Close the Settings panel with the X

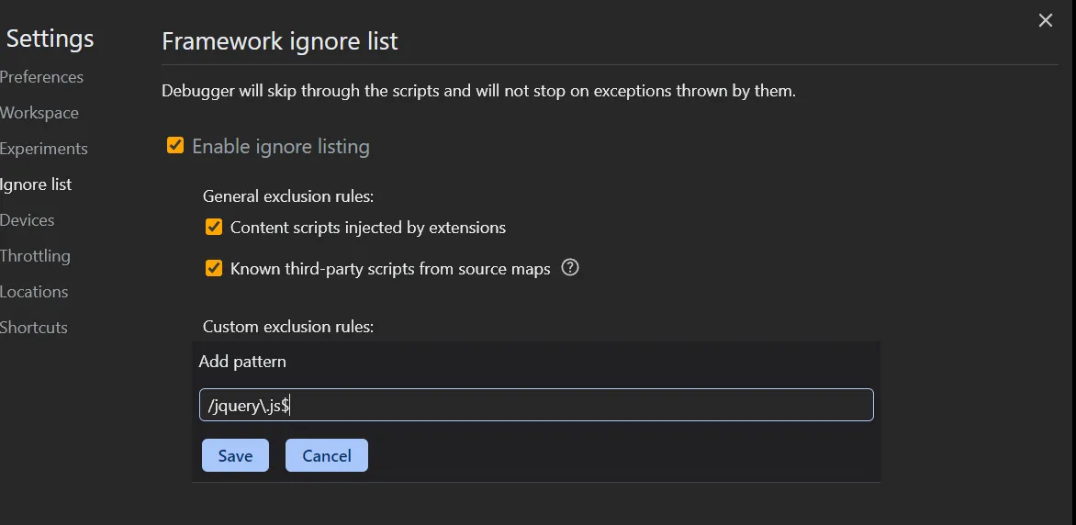tap(1045, 21)
